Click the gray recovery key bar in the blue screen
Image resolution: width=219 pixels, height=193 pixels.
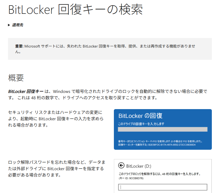(x=162, y=129)
